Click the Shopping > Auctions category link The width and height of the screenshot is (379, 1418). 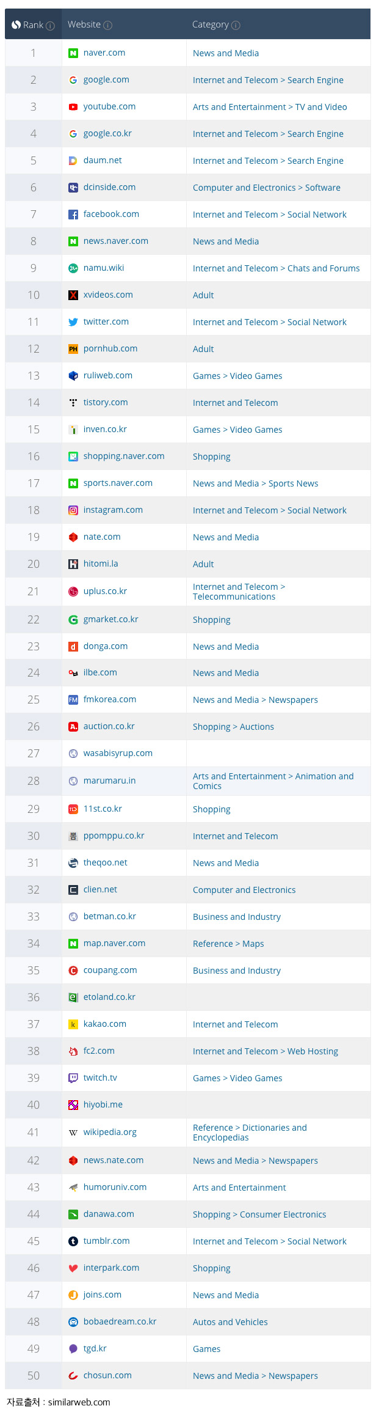tap(233, 727)
